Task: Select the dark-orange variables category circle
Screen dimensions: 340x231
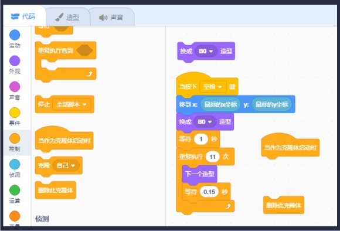Action: click(15, 216)
